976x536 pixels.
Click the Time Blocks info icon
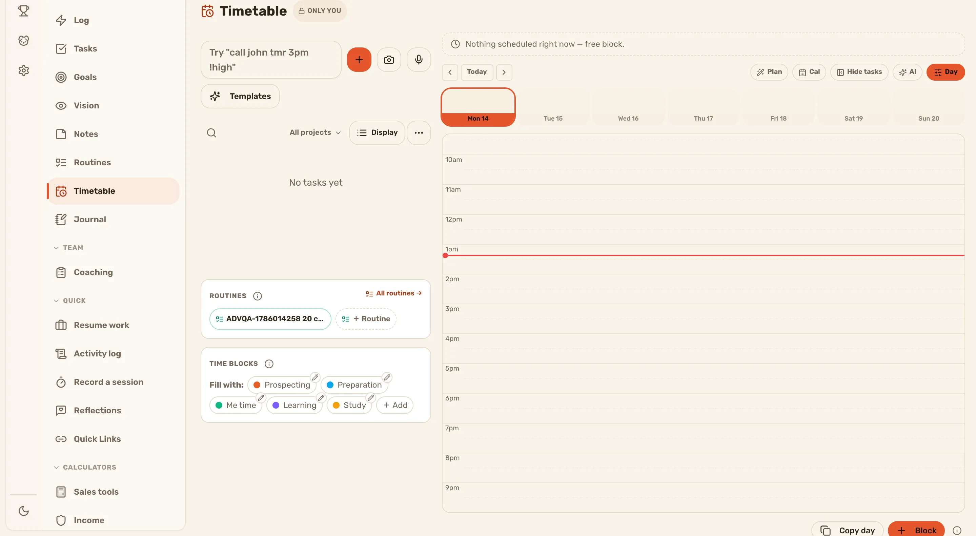coord(269,364)
